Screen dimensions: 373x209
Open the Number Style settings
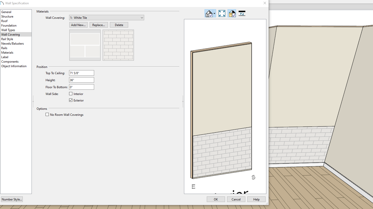[x=12, y=199]
